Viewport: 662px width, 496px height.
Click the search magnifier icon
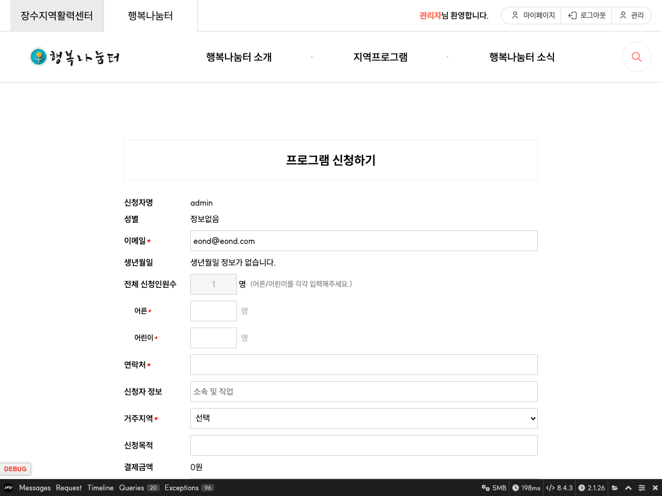(636, 57)
